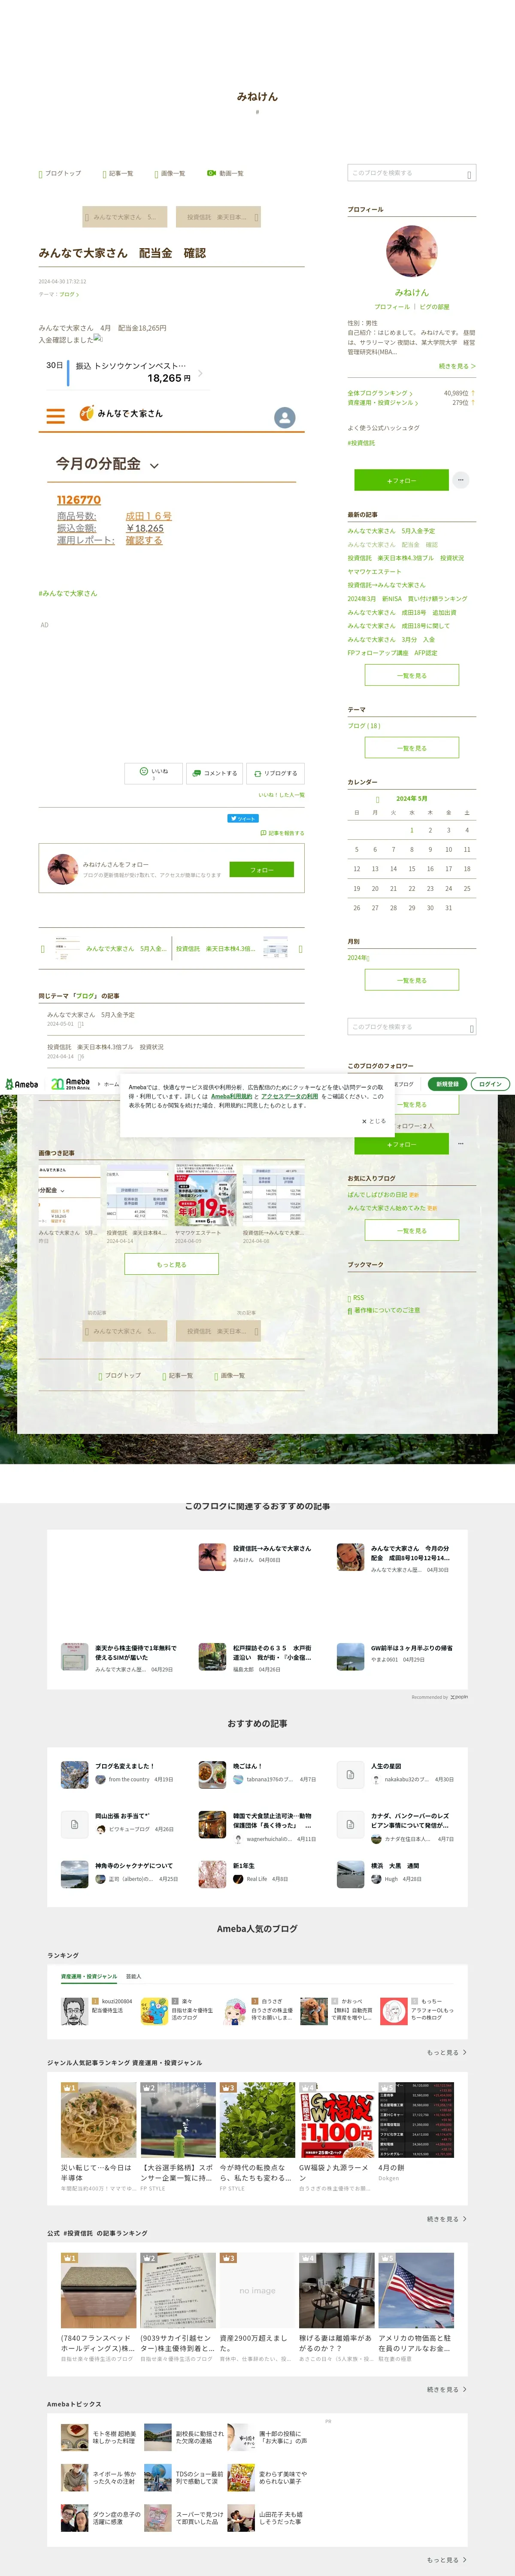Open the みねけん profile avatar image
Screen dimensions: 515x2576
pos(411,251)
